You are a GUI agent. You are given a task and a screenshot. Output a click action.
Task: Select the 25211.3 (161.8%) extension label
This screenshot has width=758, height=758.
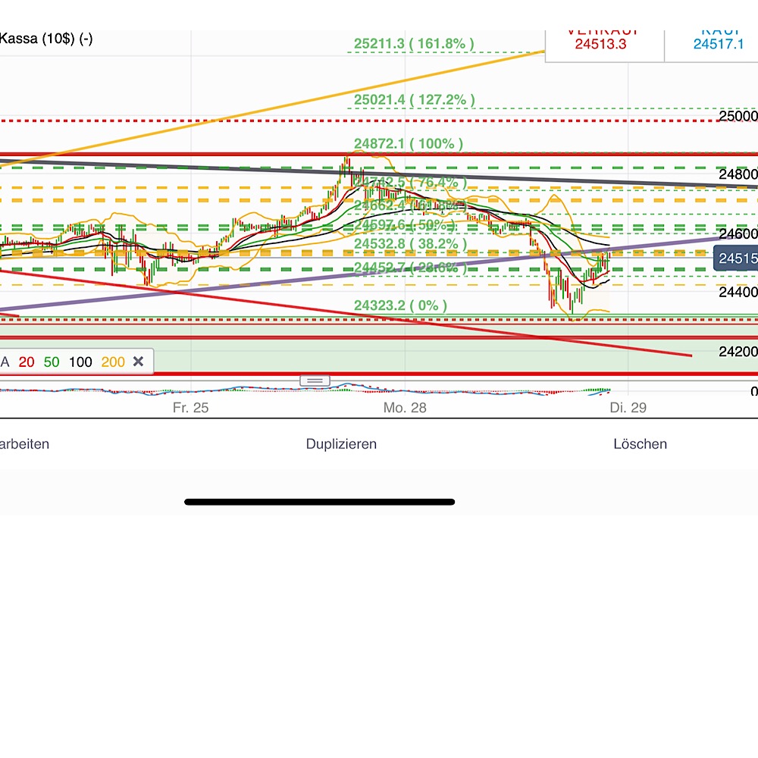click(x=414, y=43)
